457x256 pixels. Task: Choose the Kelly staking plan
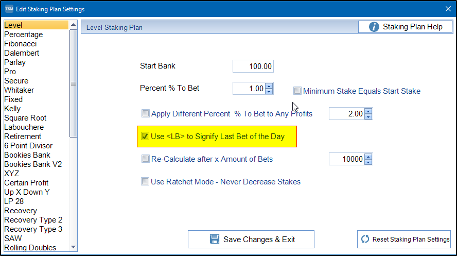pos(12,109)
